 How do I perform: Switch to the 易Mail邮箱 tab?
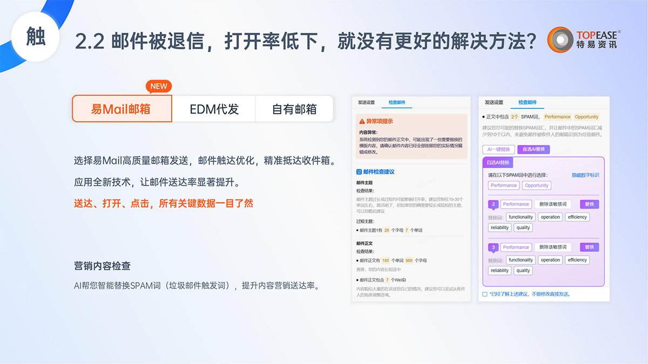click(122, 109)
